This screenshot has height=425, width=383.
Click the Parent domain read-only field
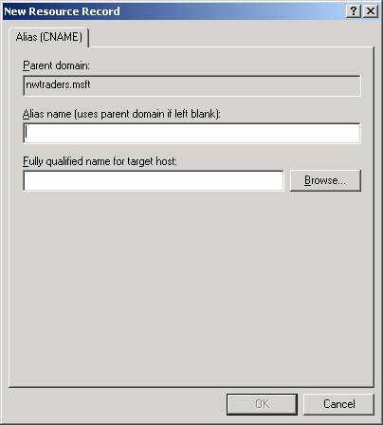tap(191, 85)
